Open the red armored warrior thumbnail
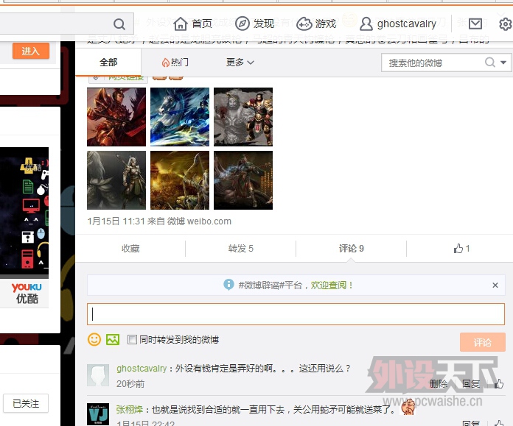The width and height of the screenshot is (513, 426). pos(116,117)
